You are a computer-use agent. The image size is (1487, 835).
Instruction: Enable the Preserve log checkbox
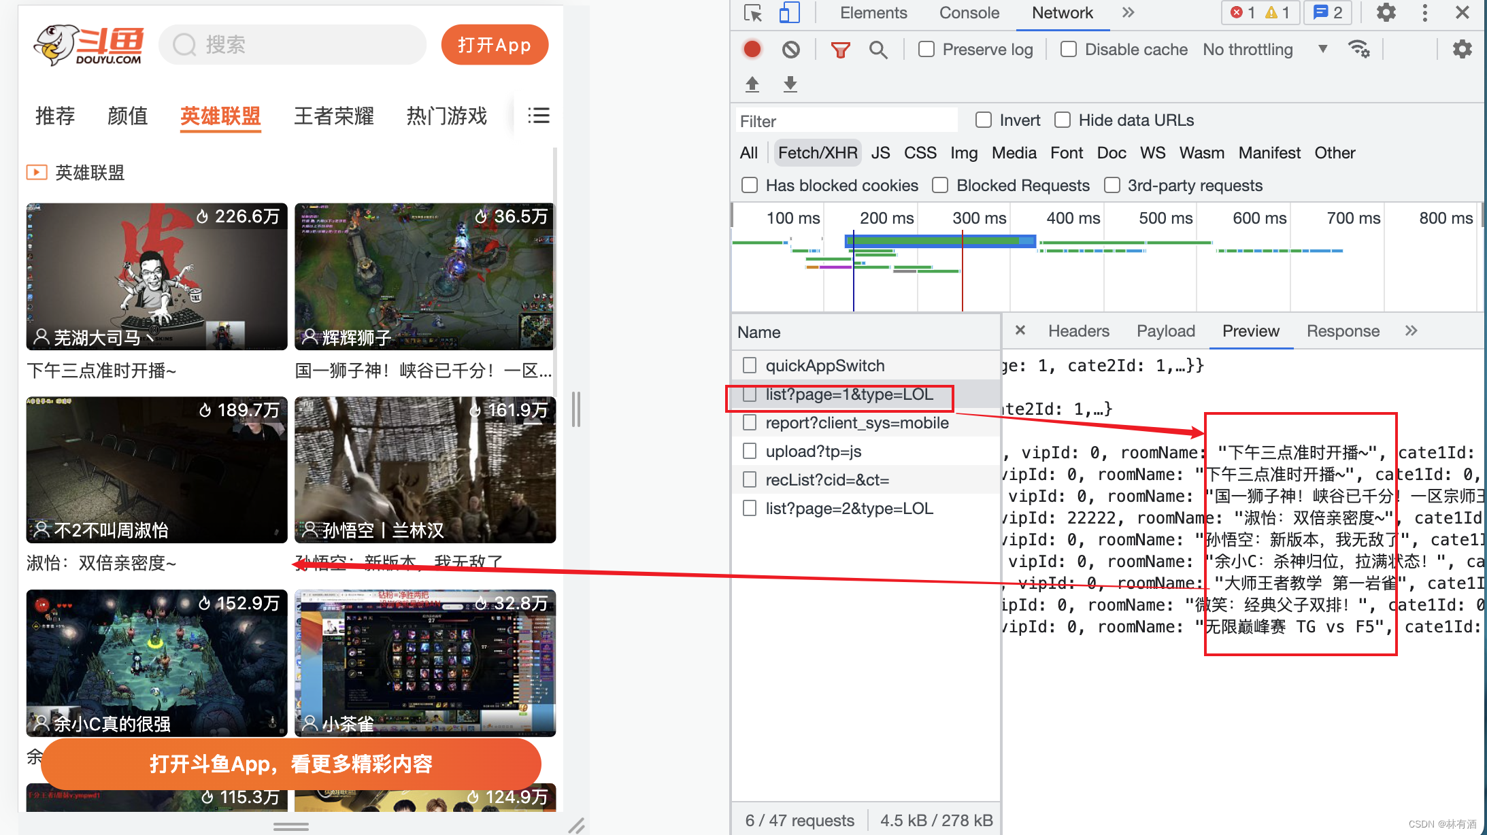pyautogui.click(x=926, y=49)
